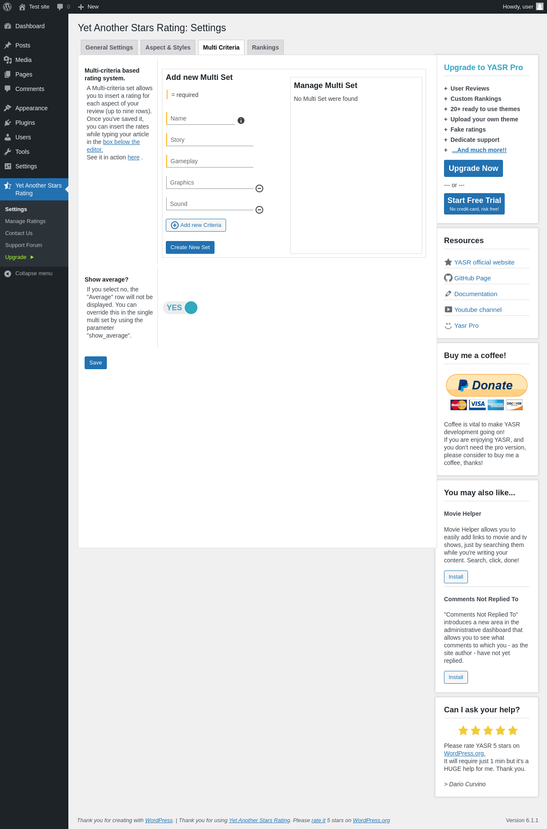Click the credit card logos under Donate

(x=487, y=405)
